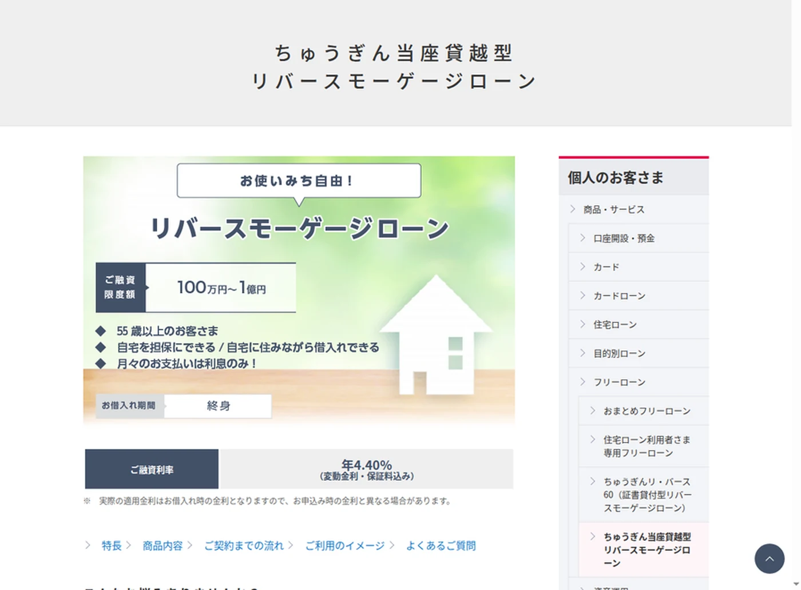Select 口座開設・預金 in the sidebar
Image resolution: width=801 pixels, height=590 pixels.
639,238
